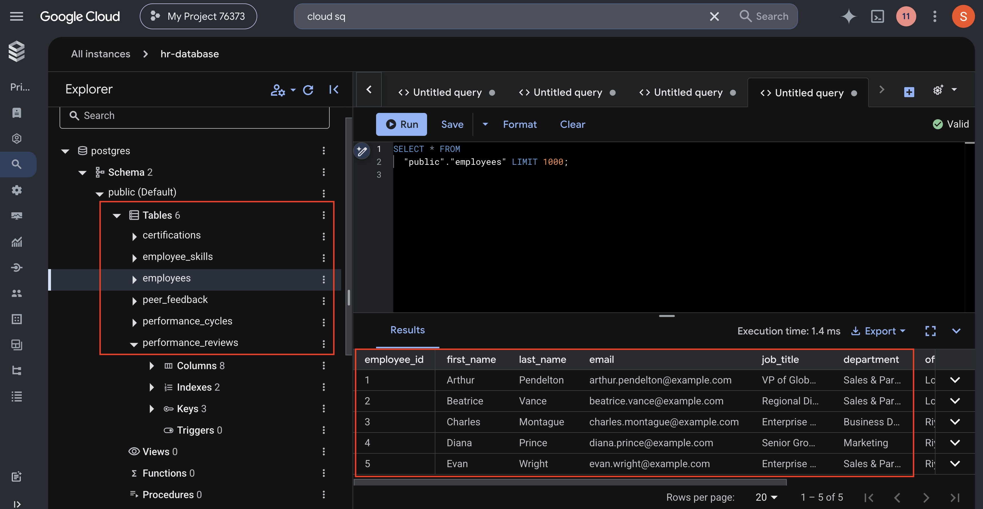The image size is (983, 509).
Task: Select the peer_feedback table
Action: coord(175,300)
